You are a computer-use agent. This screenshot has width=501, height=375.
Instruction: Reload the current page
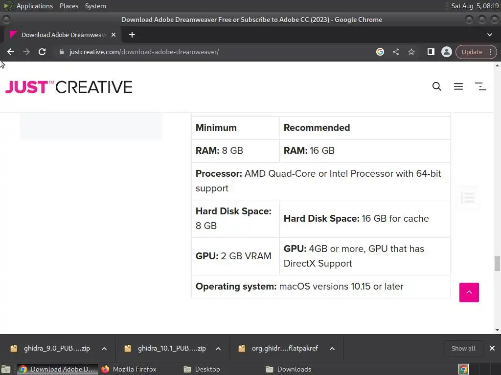(42, 52)
